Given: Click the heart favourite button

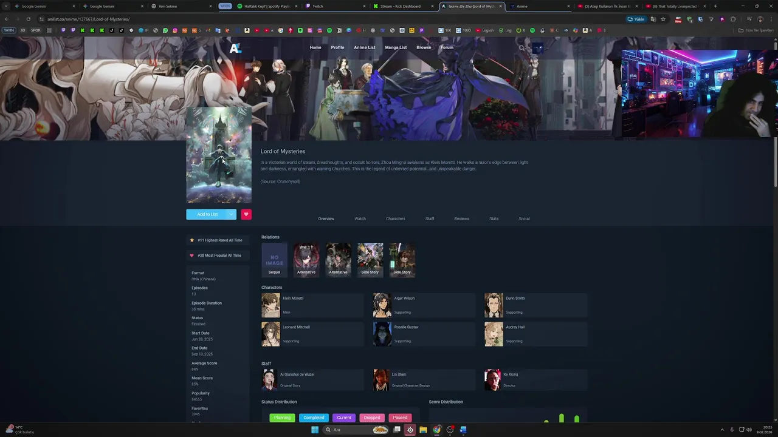Looking at the screenshot, I should [246, 214].
